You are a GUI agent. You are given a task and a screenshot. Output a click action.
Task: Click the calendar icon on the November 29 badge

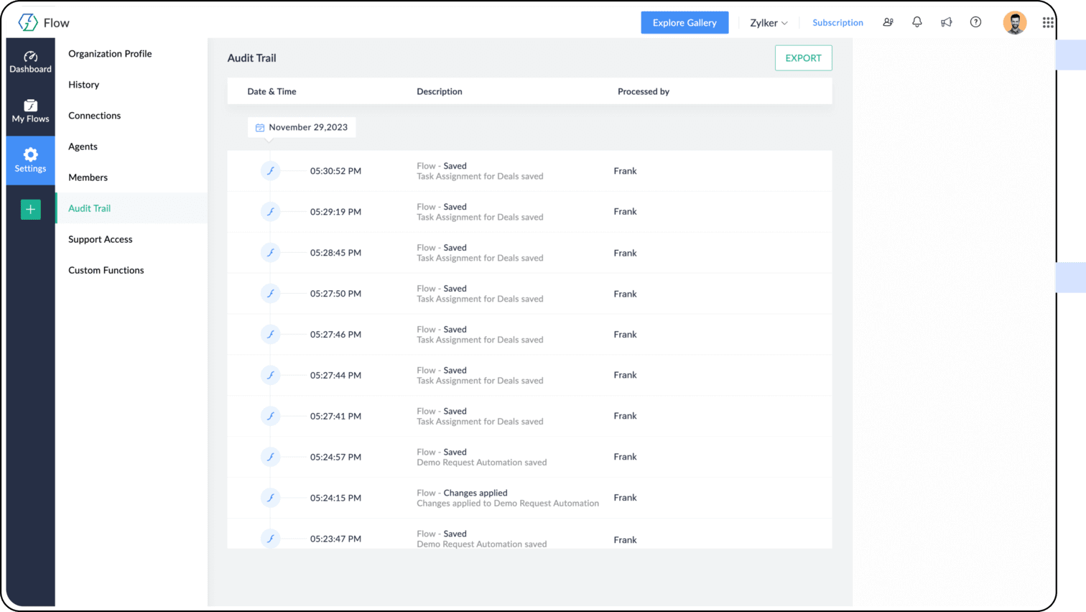(x=259, y=127)
